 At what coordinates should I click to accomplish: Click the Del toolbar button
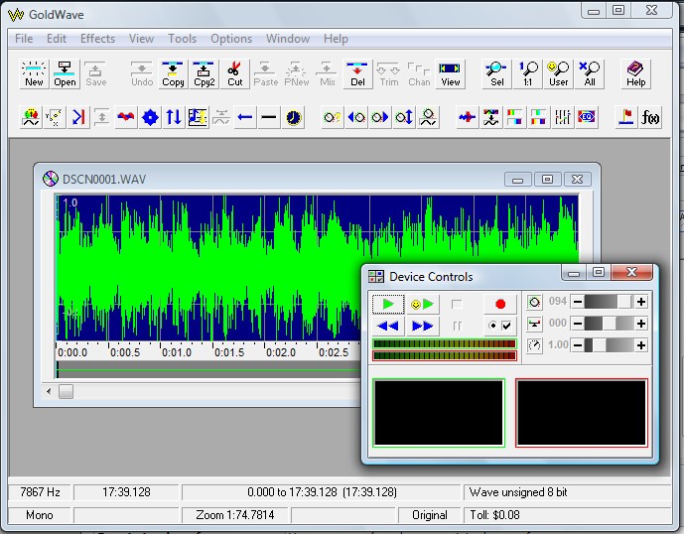(x=357, y=73)
